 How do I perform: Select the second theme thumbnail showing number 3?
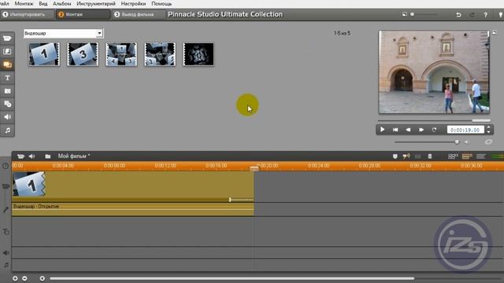83,54
